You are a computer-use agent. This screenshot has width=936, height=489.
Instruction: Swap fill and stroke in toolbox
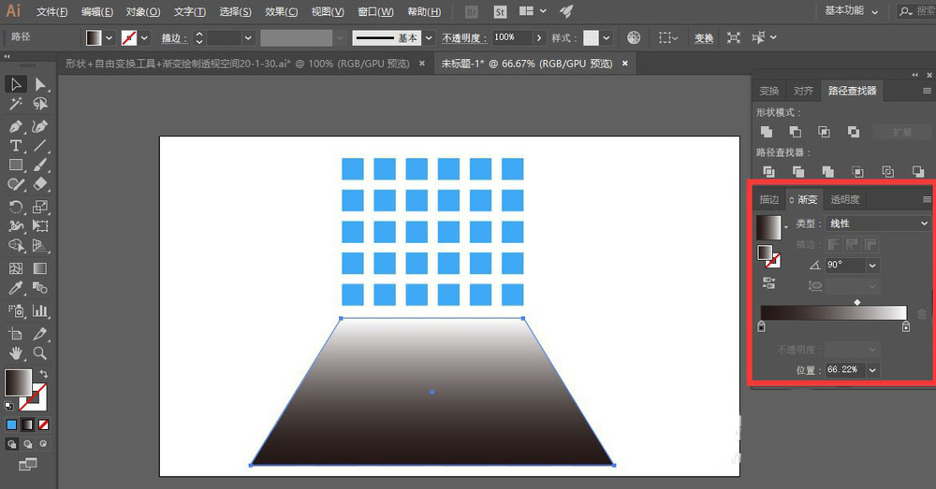coord(44,374)
